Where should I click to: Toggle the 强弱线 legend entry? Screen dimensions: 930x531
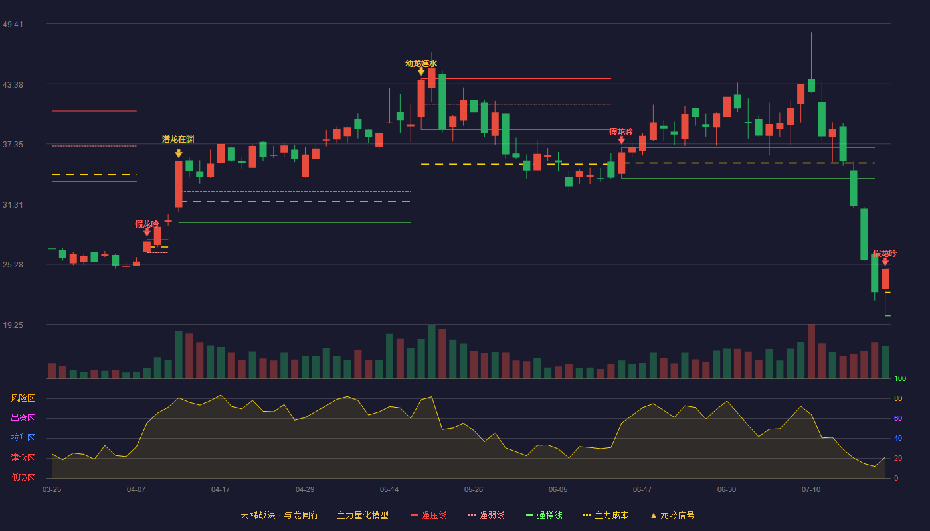[486, 515]
